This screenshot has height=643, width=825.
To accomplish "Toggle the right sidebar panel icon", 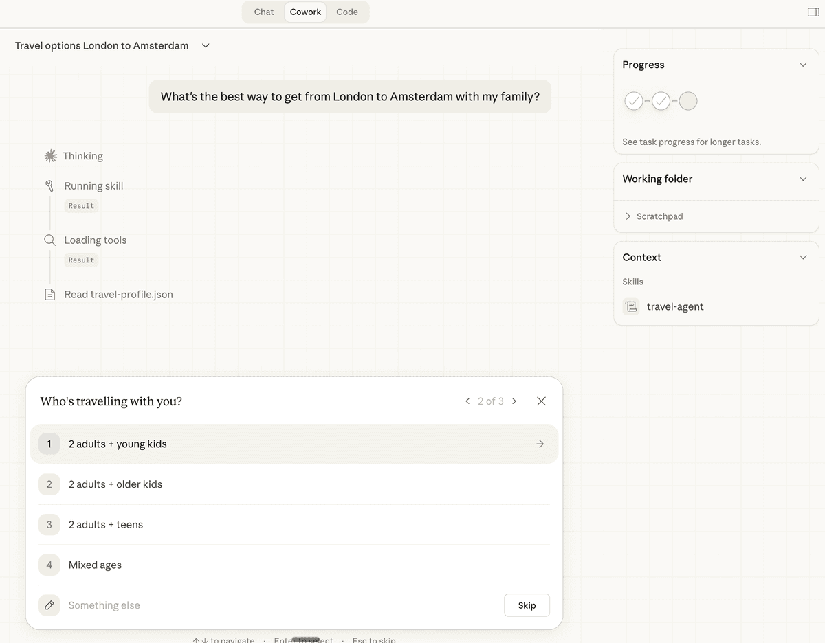I will coord(813,12).
